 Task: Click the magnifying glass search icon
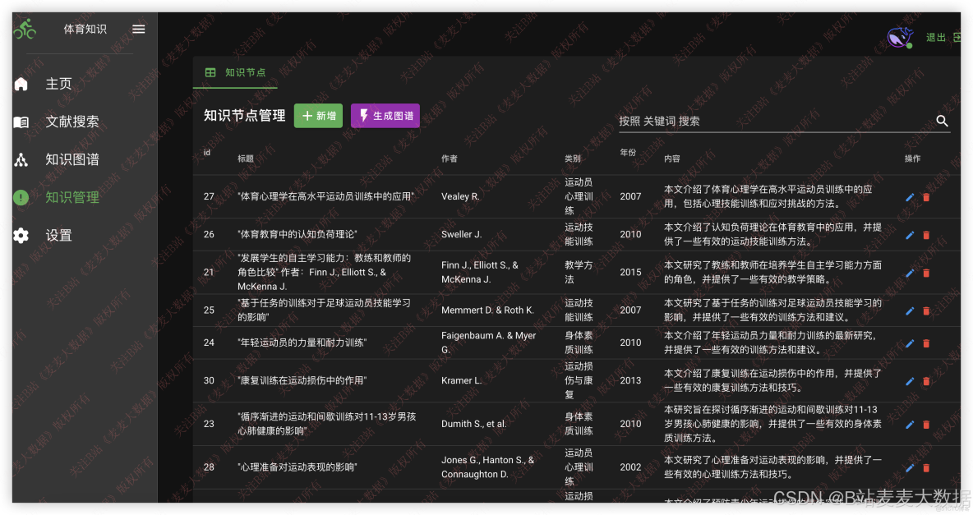[x=942, y=121]
